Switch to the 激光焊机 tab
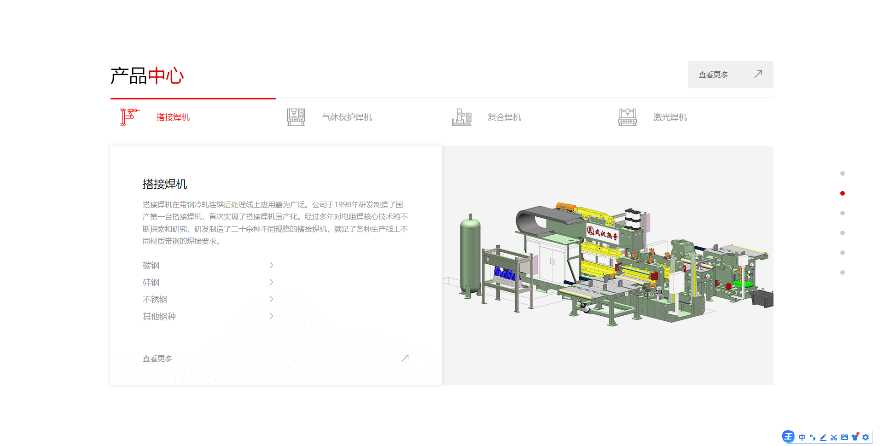Image resolution: width=884 pixels, height=446 pixels. [x=691, y=117]
